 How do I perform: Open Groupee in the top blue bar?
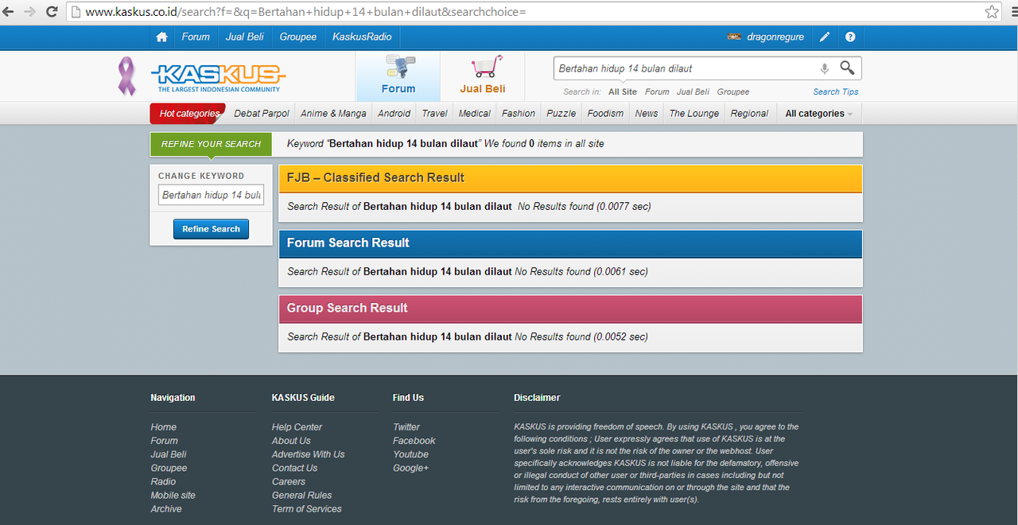coord(298,37)
